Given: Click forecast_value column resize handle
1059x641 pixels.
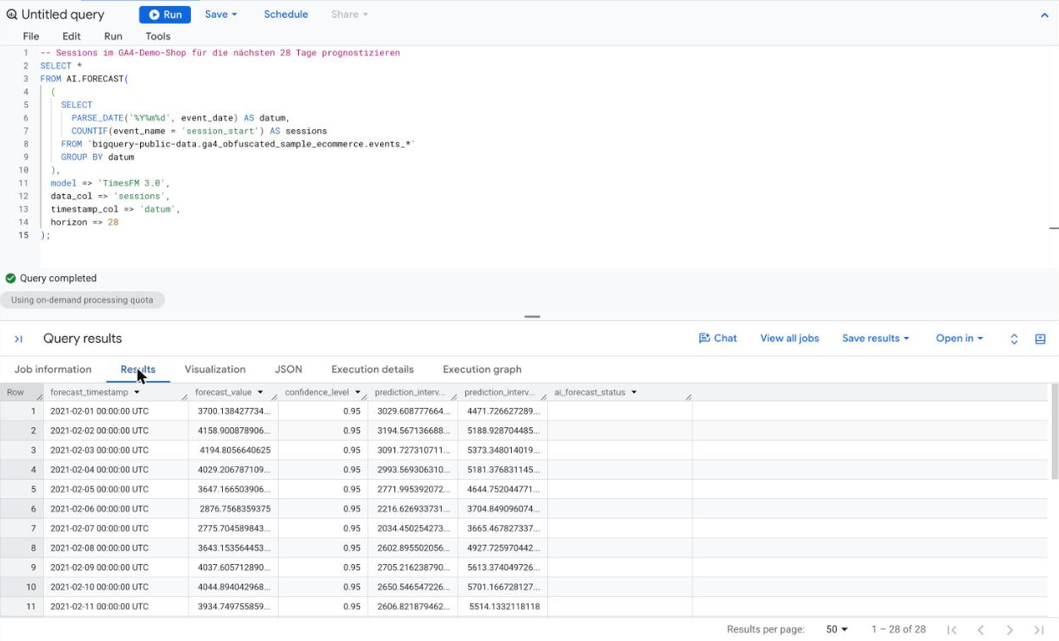Looking at the screenshot, I should pos(274,396).
